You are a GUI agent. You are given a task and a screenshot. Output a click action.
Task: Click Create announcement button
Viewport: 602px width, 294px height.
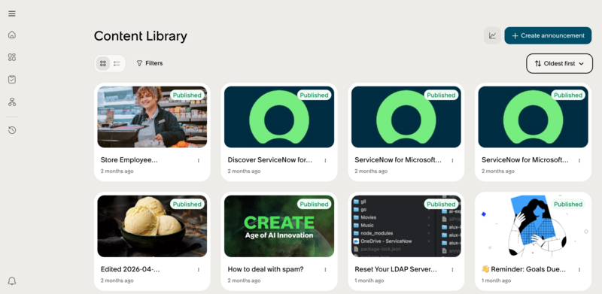pyautogui.click(x=548, y=35)
